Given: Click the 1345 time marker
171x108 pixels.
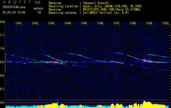Looking at the screenshot, I should point(84,23).
